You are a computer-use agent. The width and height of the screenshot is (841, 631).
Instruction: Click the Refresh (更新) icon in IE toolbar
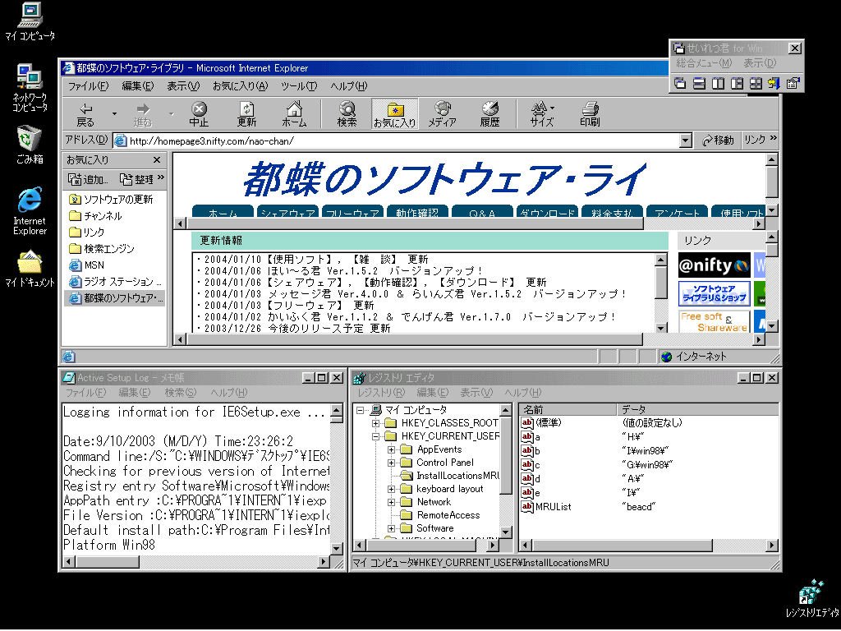click(246, 114)
